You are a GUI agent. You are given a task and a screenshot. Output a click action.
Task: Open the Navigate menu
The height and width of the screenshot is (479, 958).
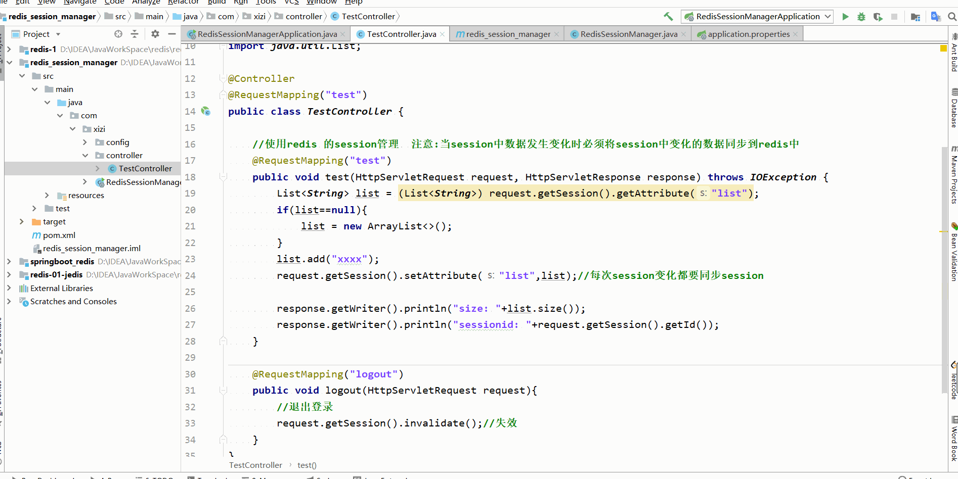[x=80, y=2]
